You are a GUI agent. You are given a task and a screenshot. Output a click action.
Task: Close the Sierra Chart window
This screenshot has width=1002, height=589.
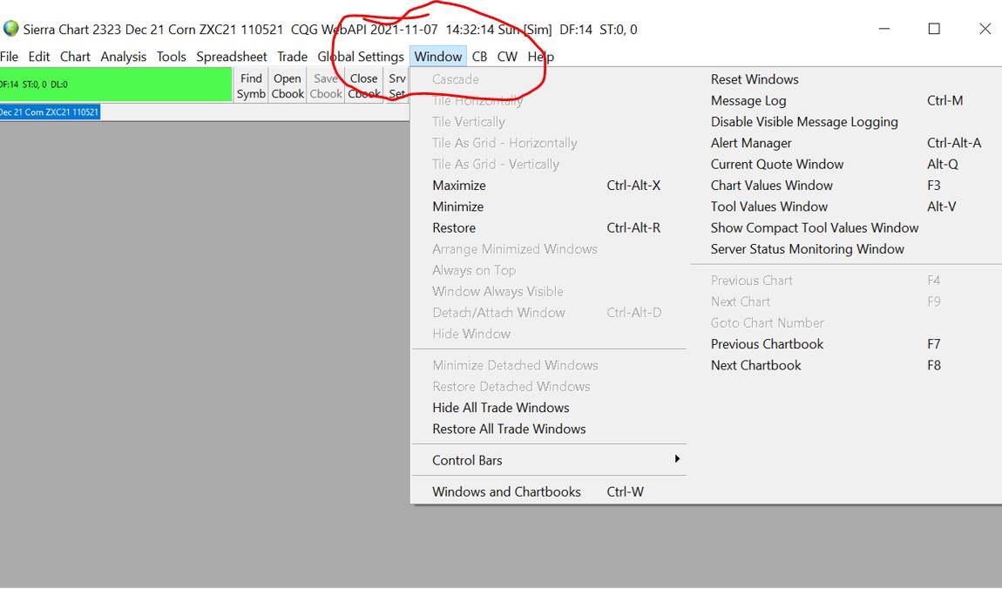[x=985, y=29]
